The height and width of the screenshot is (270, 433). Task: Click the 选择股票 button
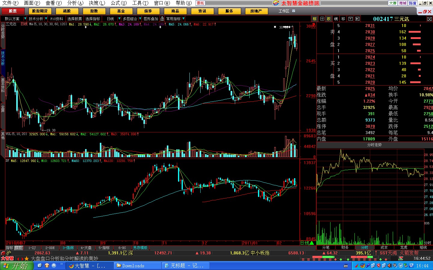75,19
